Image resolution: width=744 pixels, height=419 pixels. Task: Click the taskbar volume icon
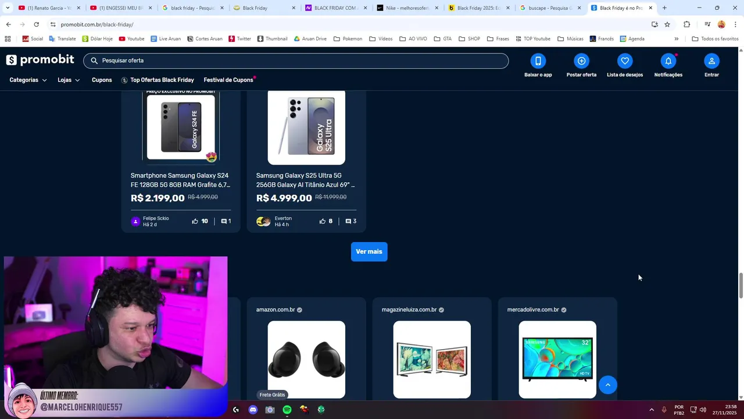click(x=703, y=410)
